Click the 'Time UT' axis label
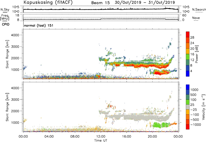206x142 pixels. pos(101,140)
